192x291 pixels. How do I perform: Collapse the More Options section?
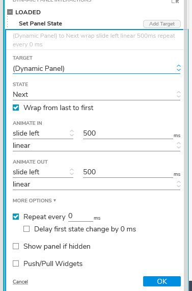point(34,201)
